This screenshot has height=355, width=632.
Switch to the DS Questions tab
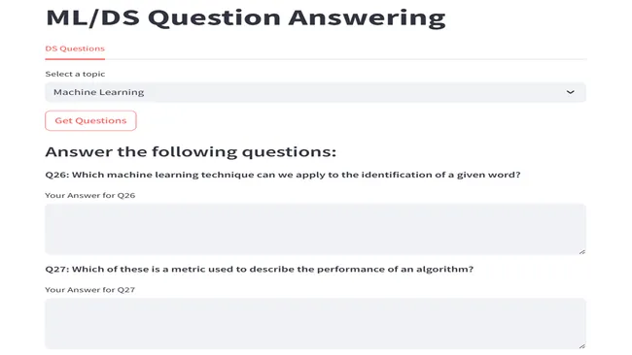(x=75, y=48)
